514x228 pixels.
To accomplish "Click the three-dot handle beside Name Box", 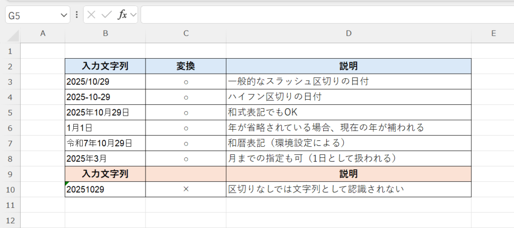I will [x=76, y=15].
